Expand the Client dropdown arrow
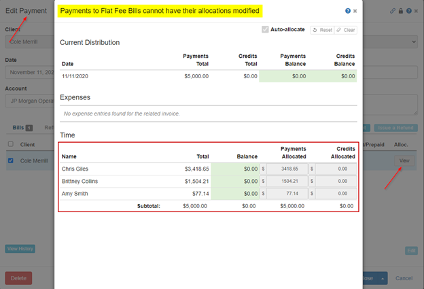The width and height of the screenshot is (424, 289). 414,41
